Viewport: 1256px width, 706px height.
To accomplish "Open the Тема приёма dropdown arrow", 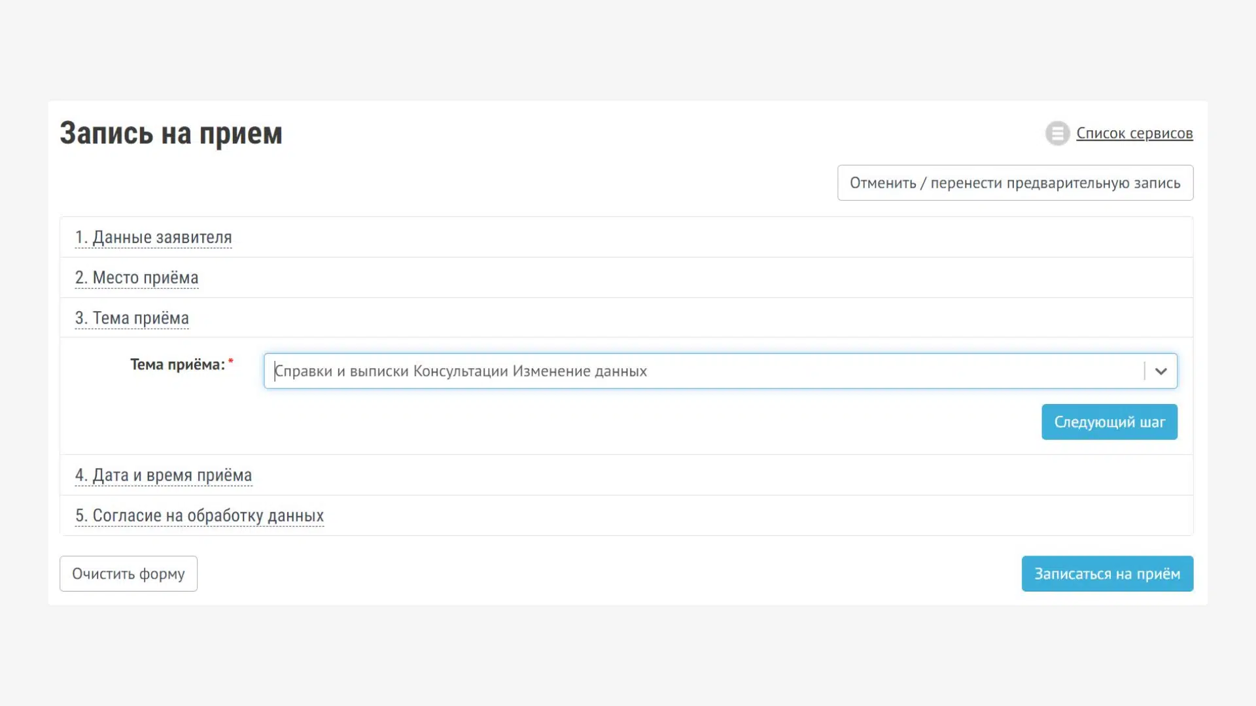I will tap(1161, 371).
